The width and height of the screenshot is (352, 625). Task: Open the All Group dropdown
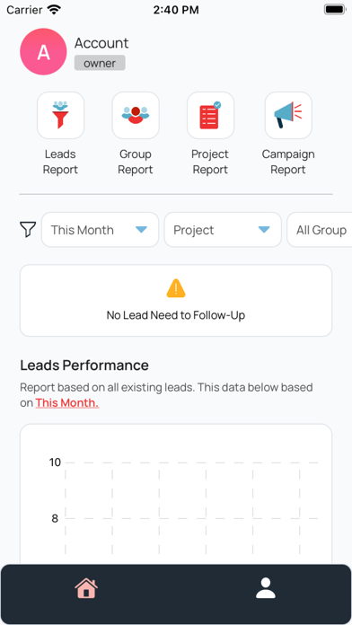click(x=320, y=230)
